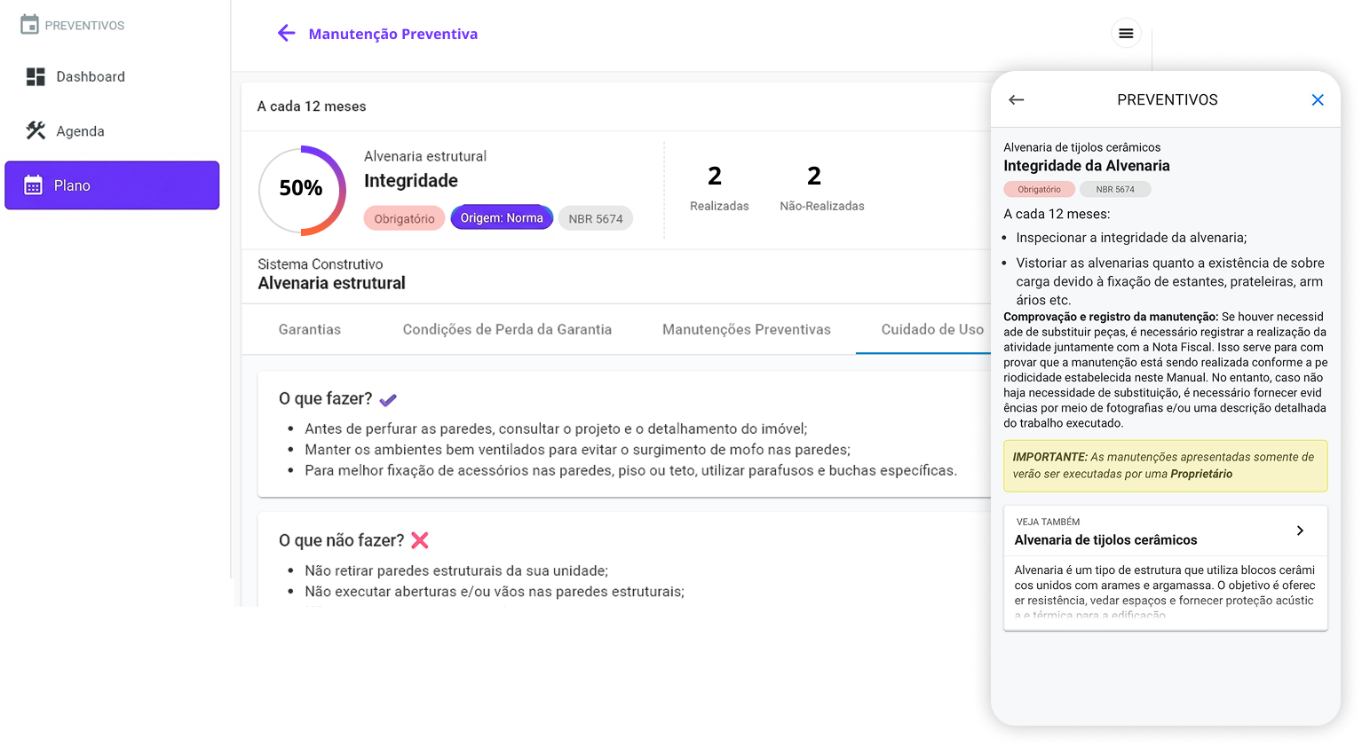
Task: Click the Plano calendar icon
Action: 35,185
